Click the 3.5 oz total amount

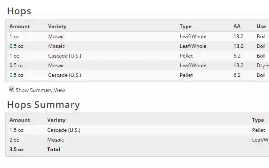[x=17, y=150]
